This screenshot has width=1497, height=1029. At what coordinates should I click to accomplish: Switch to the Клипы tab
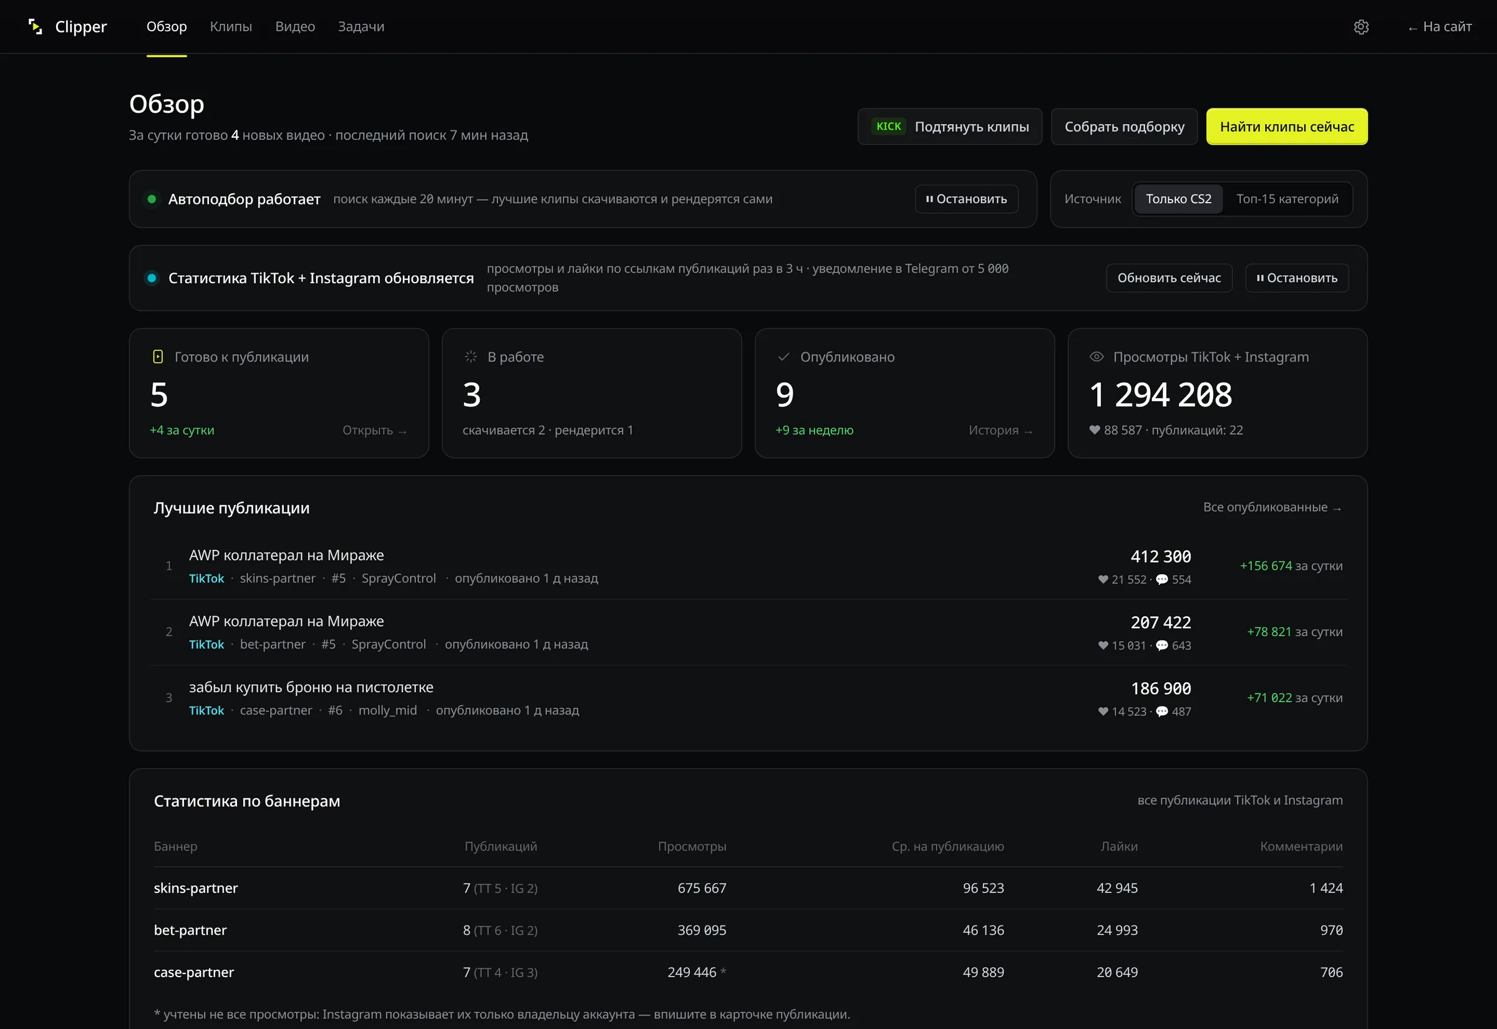[x=231, y=26]
